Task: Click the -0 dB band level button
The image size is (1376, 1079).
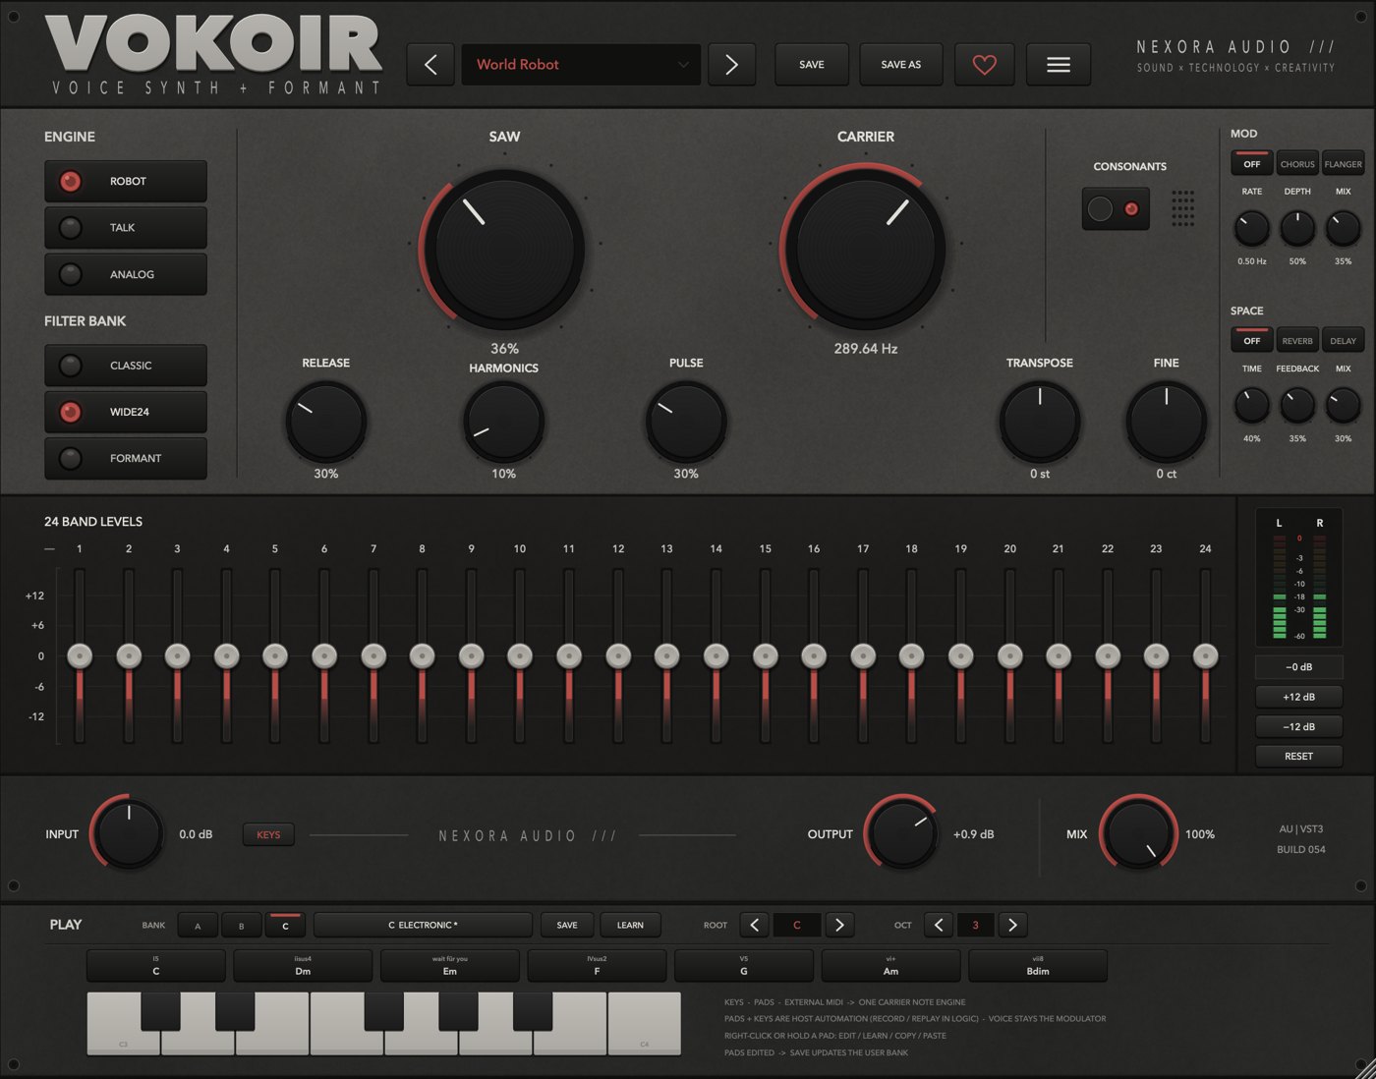Action: [1298, 667]
